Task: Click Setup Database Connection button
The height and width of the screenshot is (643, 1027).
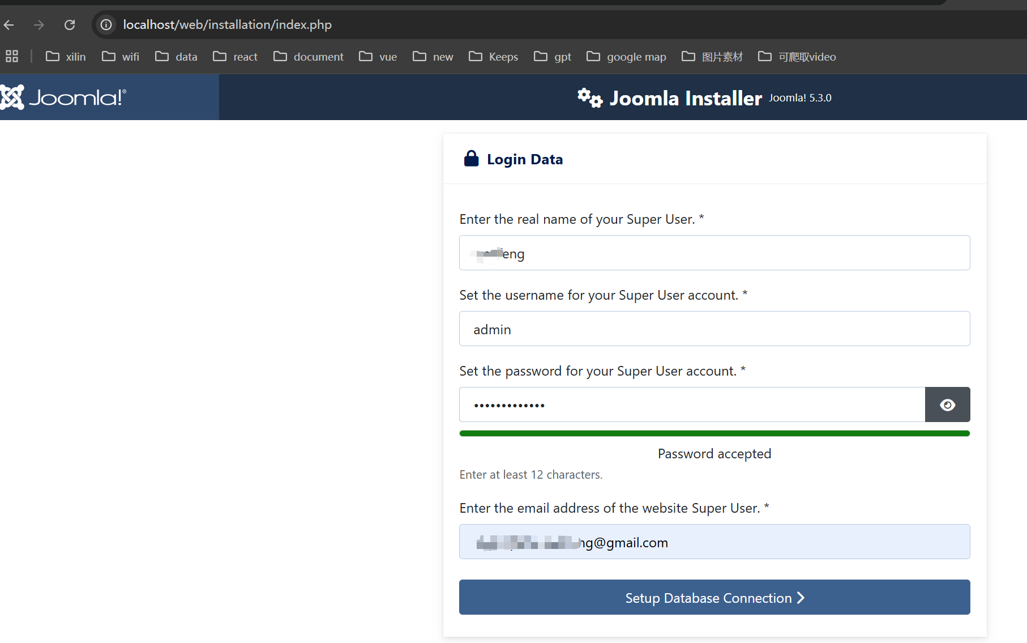Action: (714, 597)
